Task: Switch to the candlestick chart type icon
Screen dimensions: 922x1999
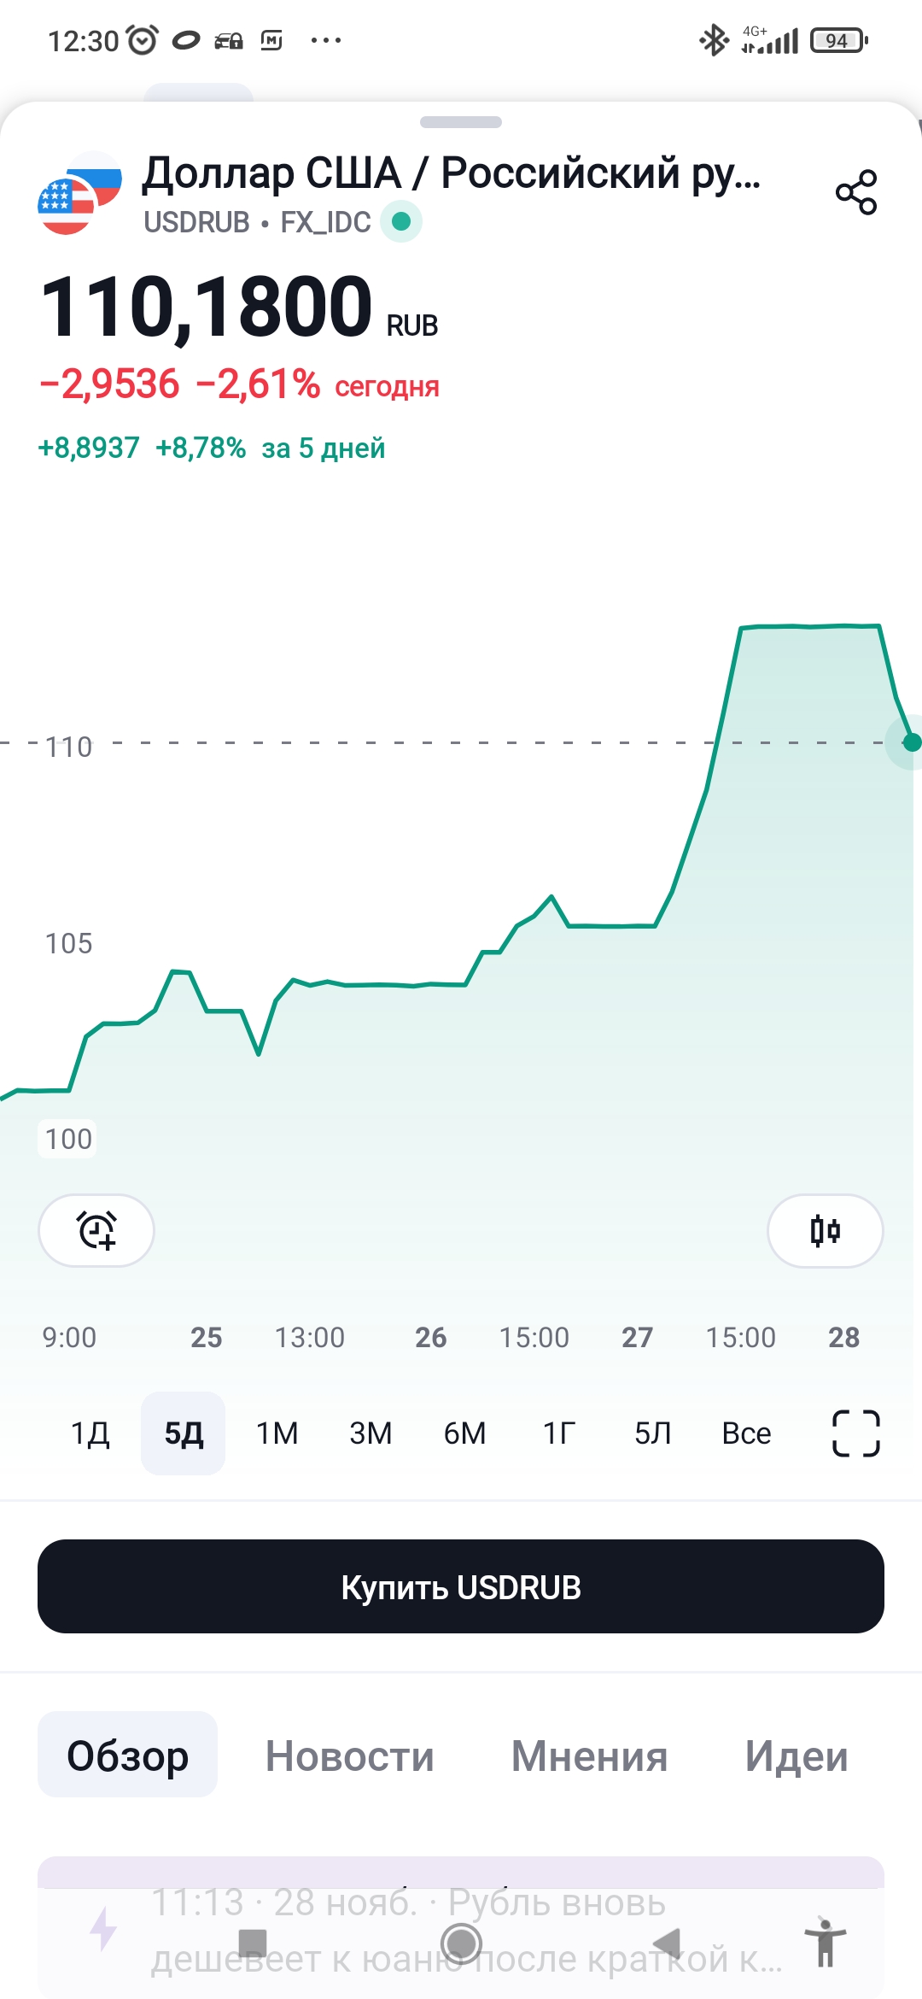Action: point(825,1230)
